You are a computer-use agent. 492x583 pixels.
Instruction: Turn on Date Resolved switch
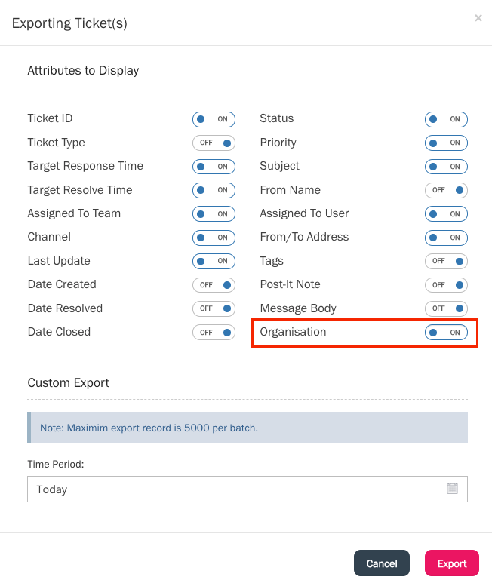click(214, 308)
